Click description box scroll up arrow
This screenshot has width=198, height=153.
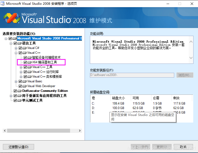point(191,42)
